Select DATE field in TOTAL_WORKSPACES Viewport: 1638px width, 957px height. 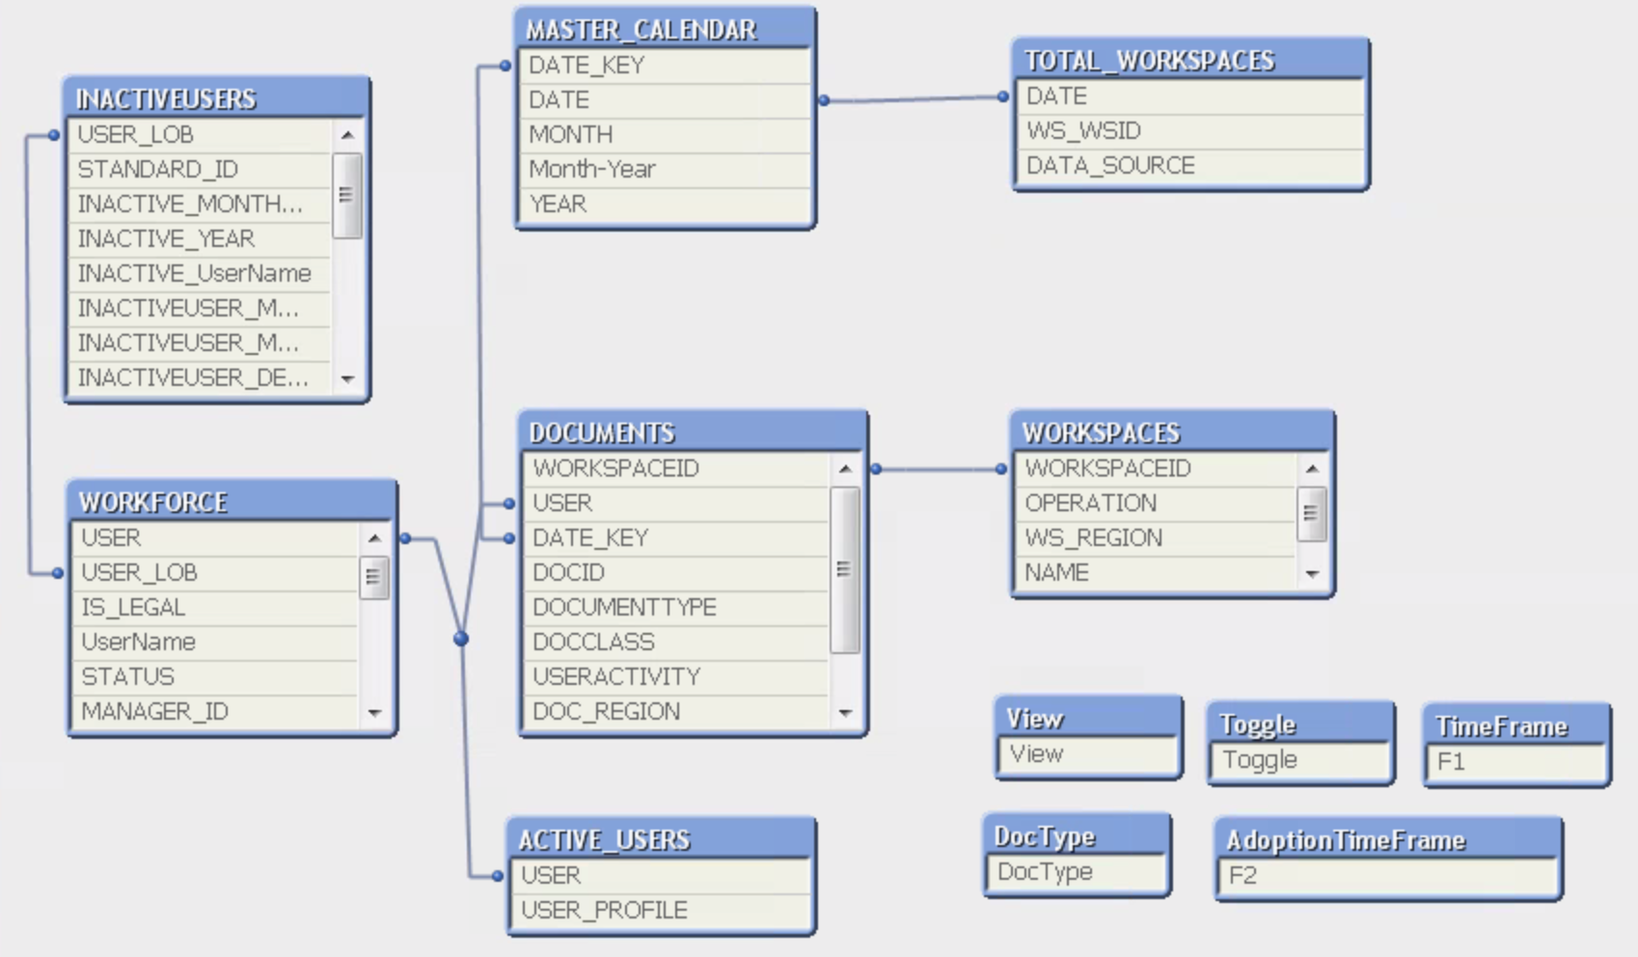click(x=1191, y=96)
